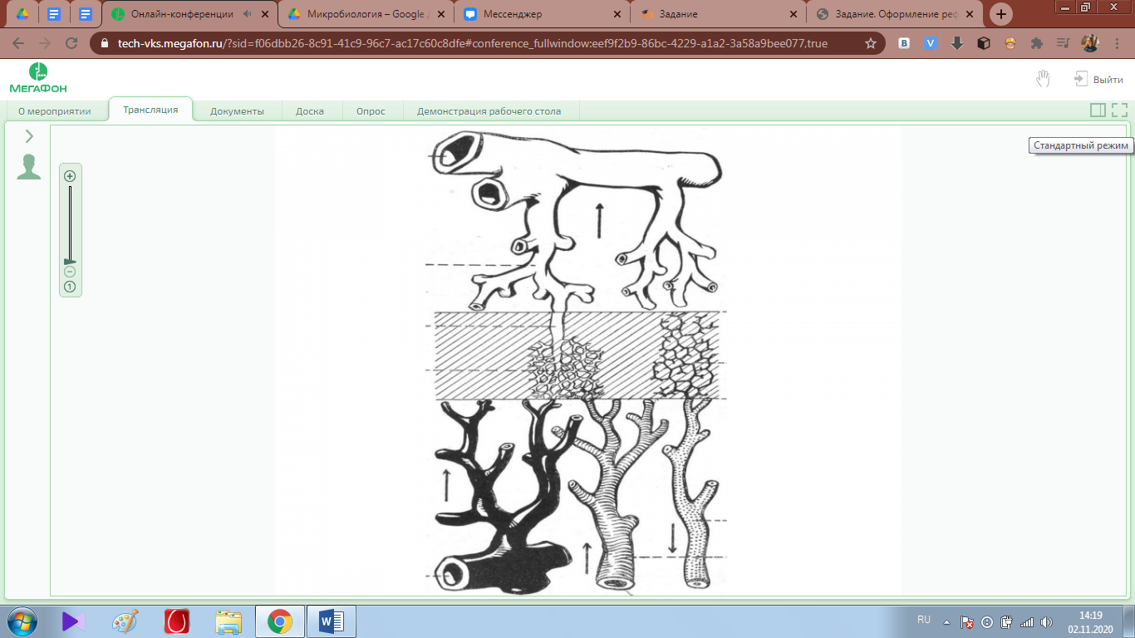Image resolution: width=1135 pixels, height=638 pixels.
Task: Click the download arrow extension icon
Action: (957, 43)
